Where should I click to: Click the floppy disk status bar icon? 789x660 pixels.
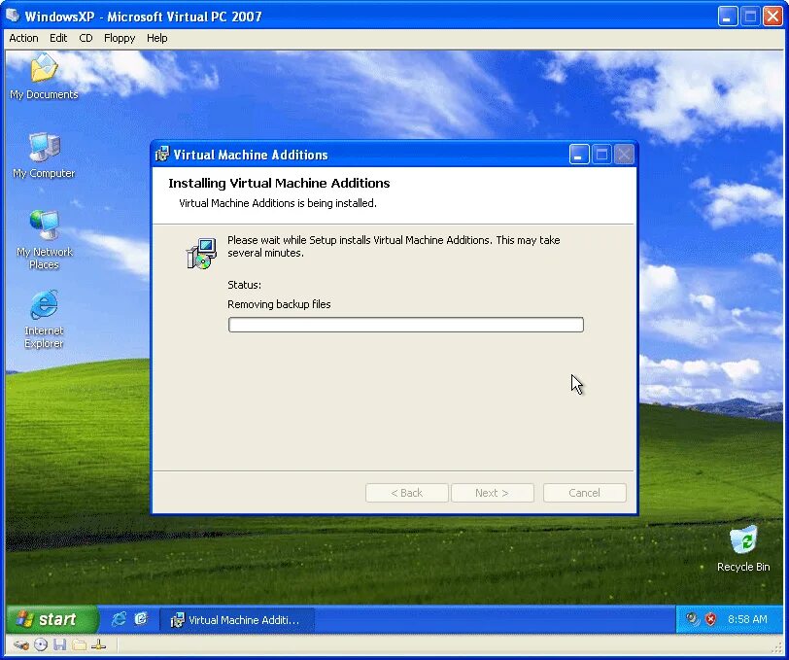tap(60, 644)
